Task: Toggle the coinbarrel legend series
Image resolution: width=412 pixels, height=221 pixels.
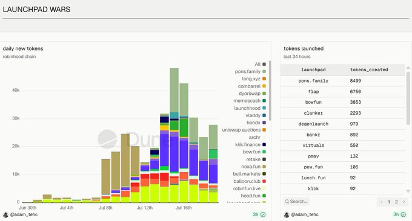Action: (x=251, y=86)
